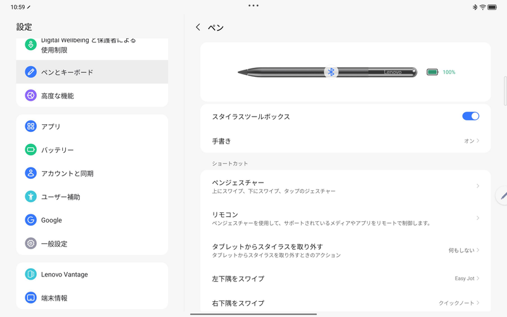Image resolution: width=507 pixels, height=317 pixels.
Task: Open タブレットからスタイラスを取り外す row
Action: pyautogui.click(x=345, y=250)
